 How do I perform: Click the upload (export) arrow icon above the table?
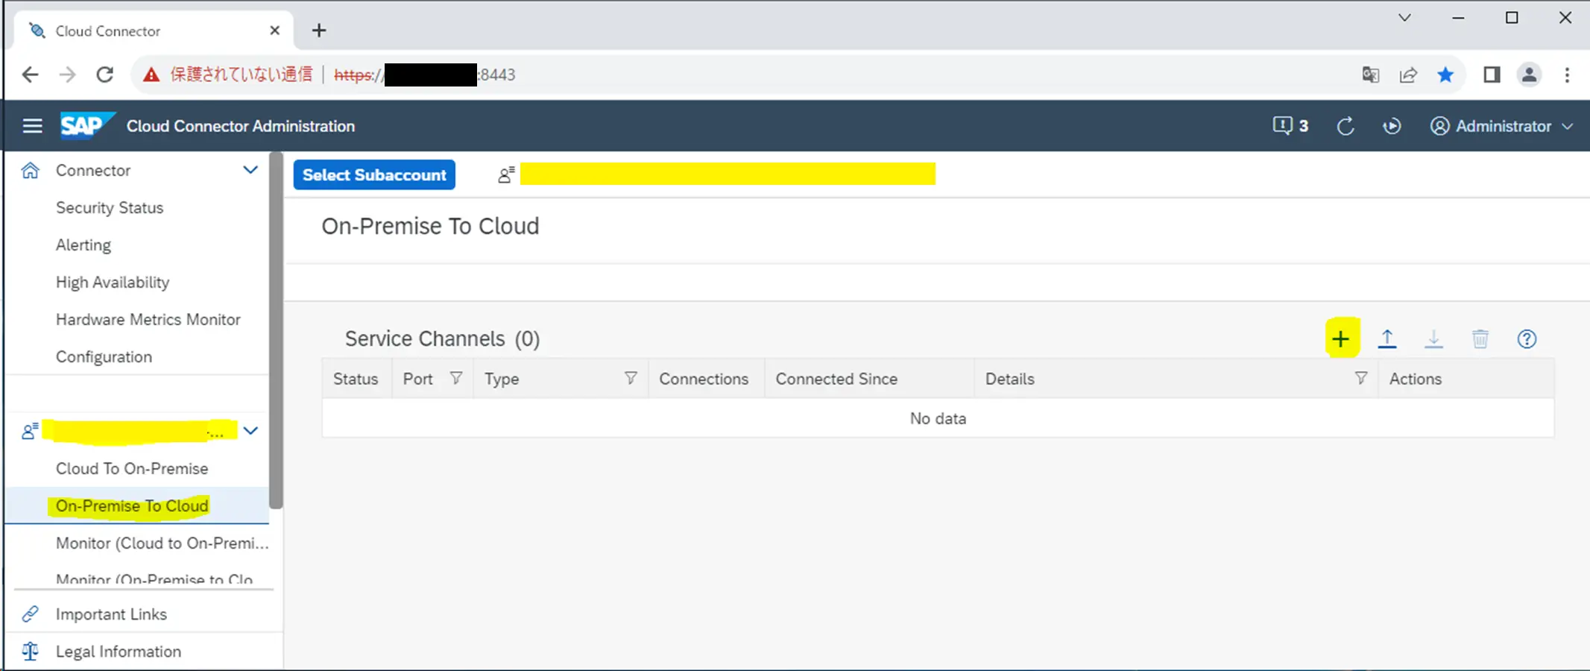point(1386,339)
